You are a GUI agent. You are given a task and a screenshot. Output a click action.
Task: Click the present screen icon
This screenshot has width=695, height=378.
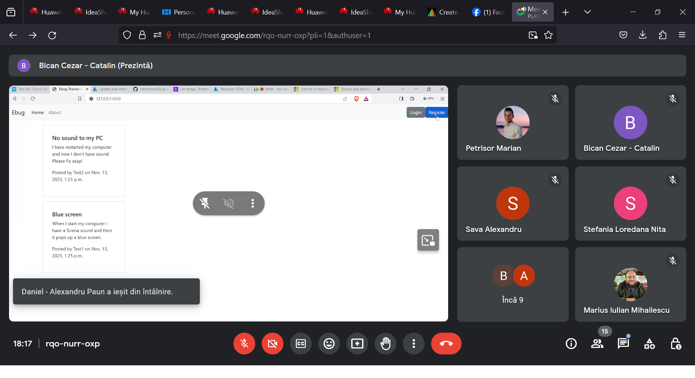coord(357,344)
